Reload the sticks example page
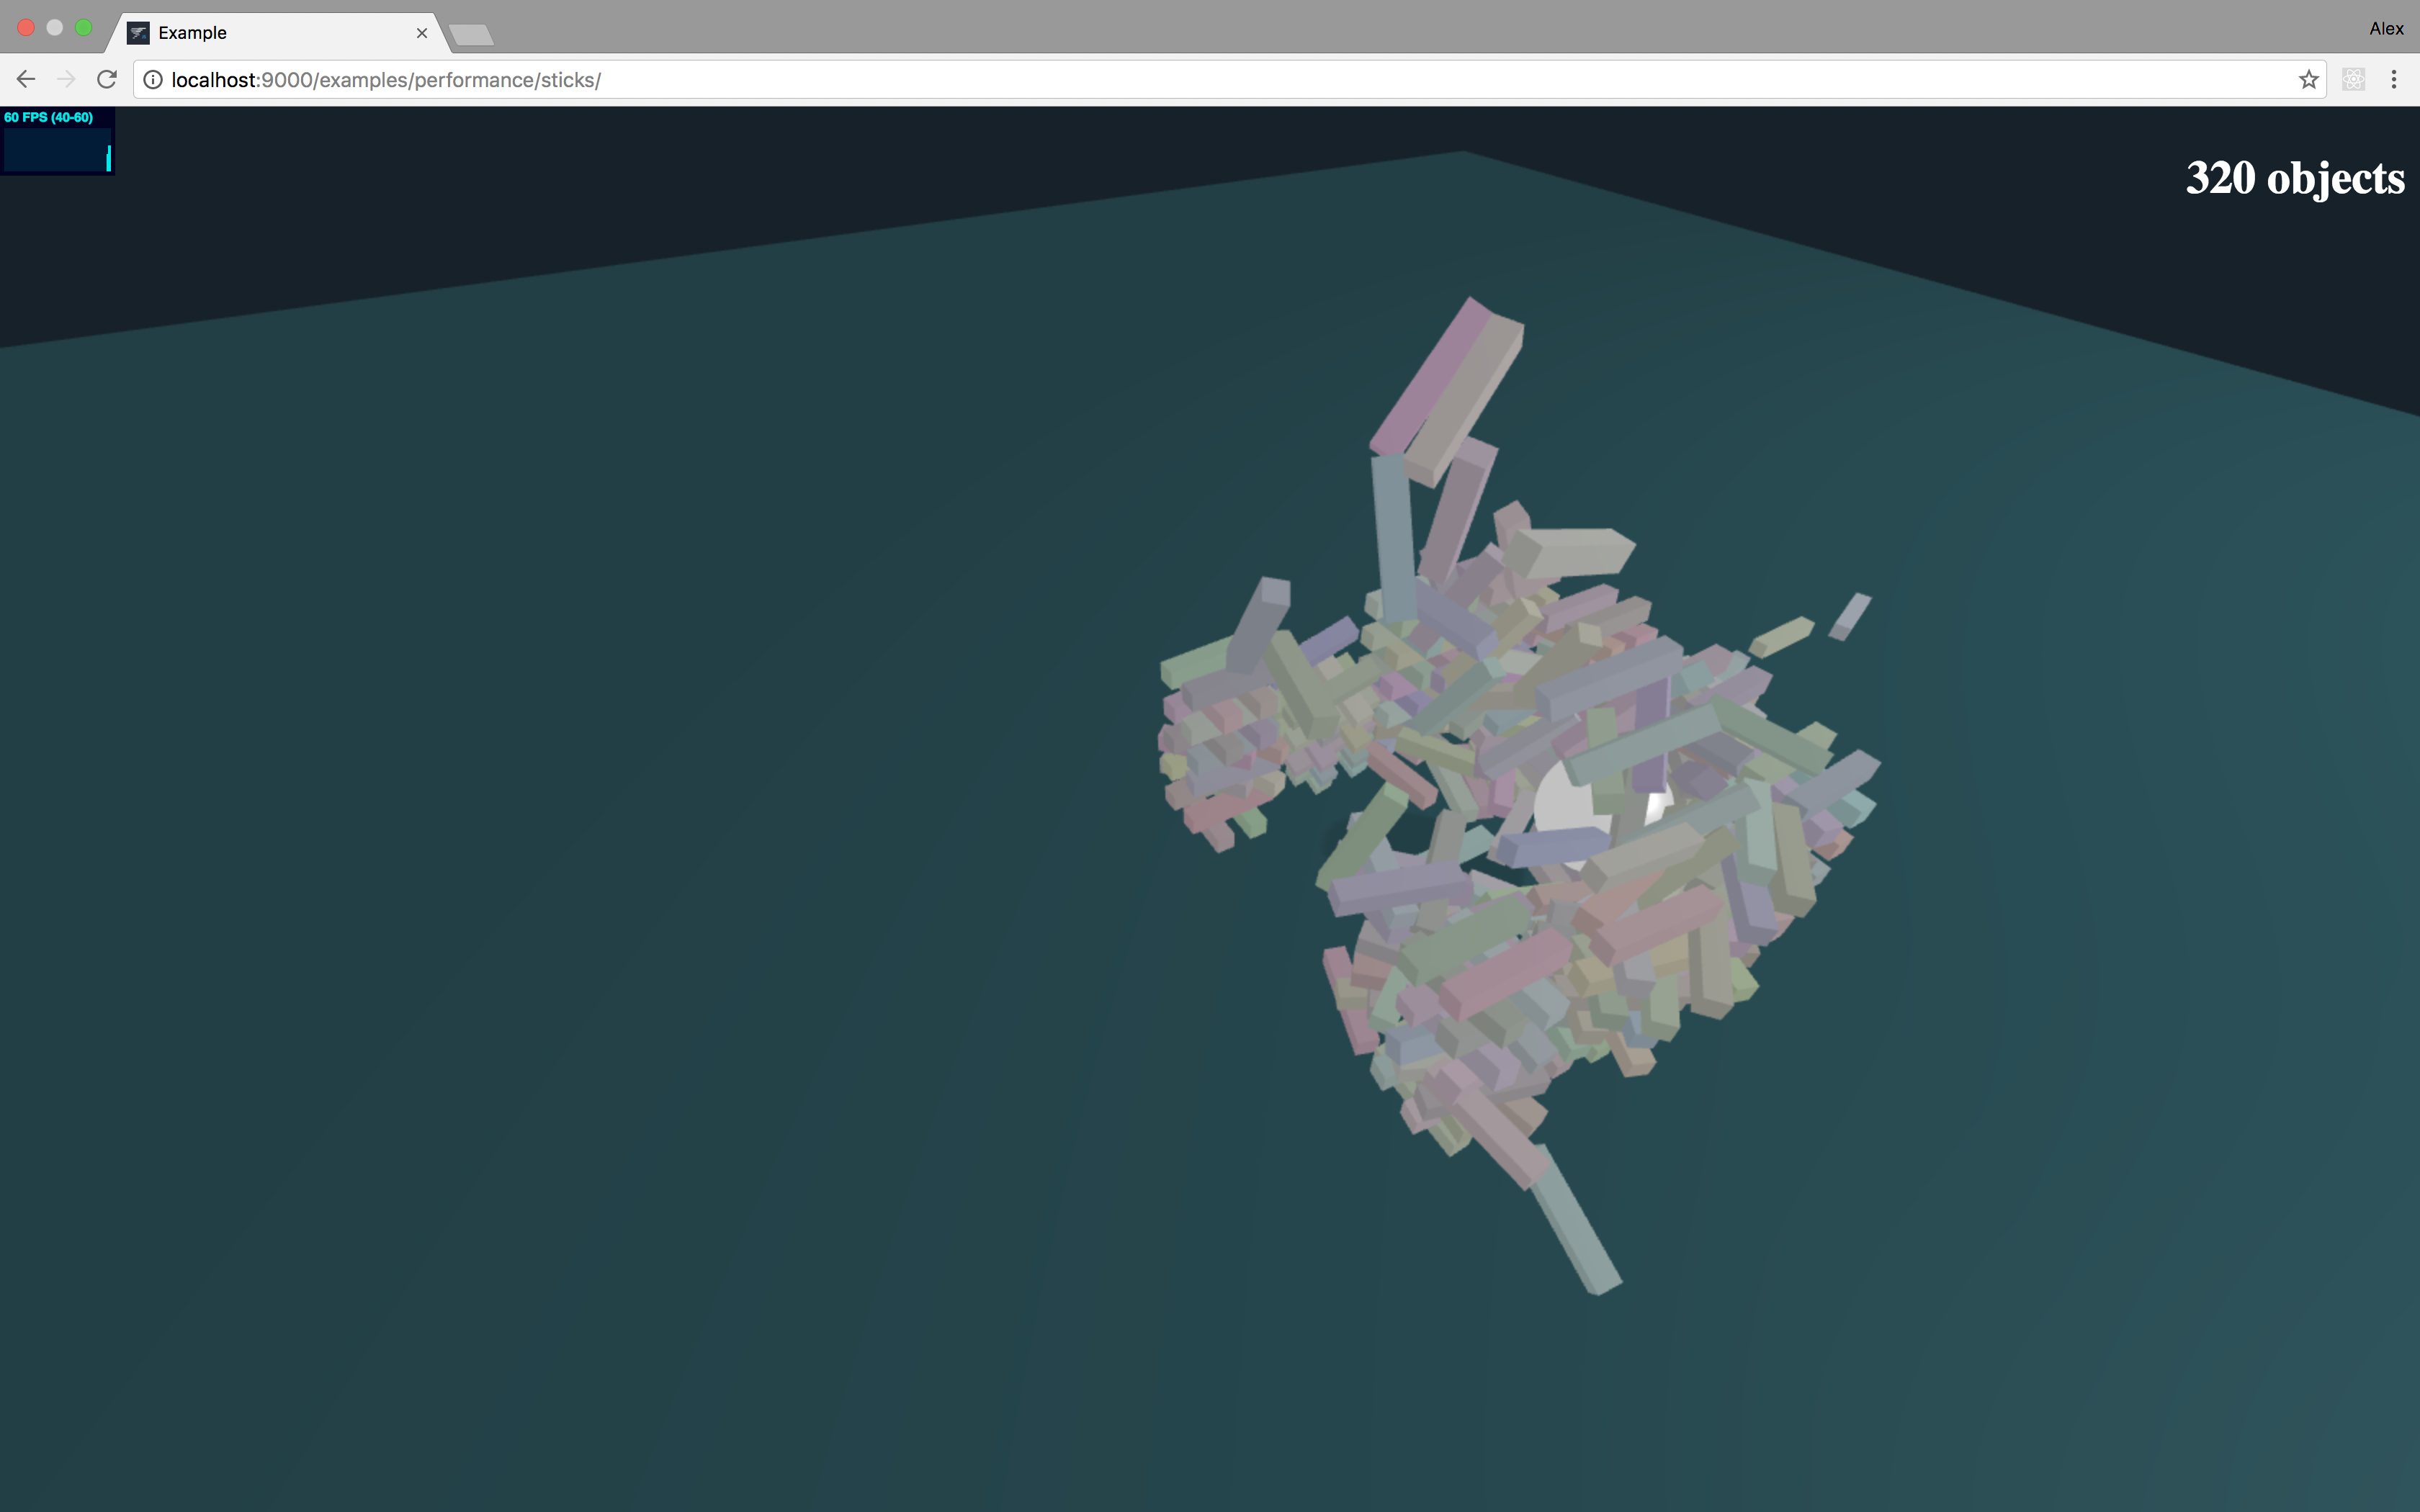The image size is (2420, 1512). 107,79
